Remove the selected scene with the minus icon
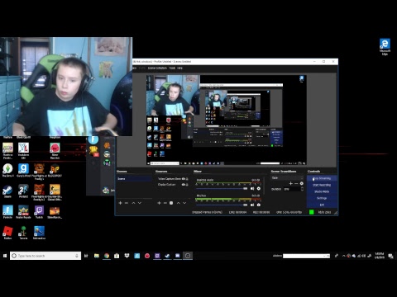The image size is (397, 297). (127, 203)
